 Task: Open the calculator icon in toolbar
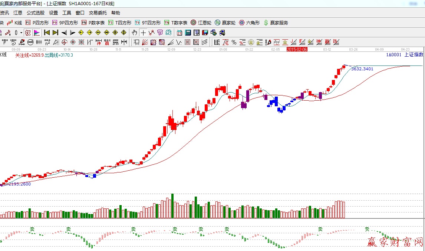[x=188, y=33]
